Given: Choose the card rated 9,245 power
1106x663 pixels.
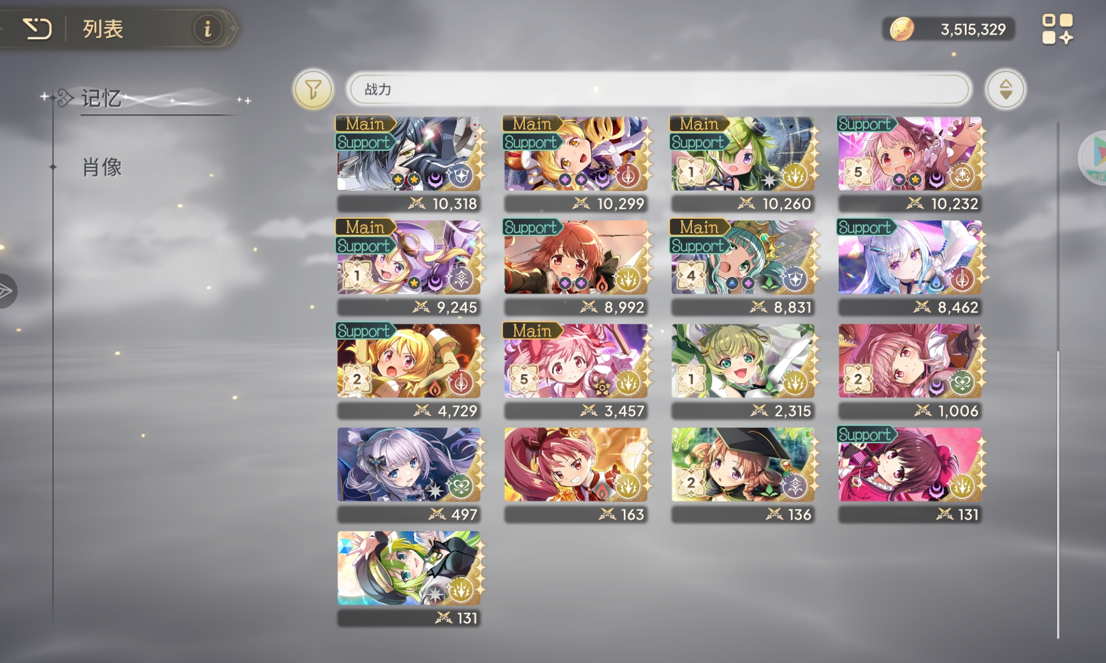Looking at the screenshot, I should point(409,267).
